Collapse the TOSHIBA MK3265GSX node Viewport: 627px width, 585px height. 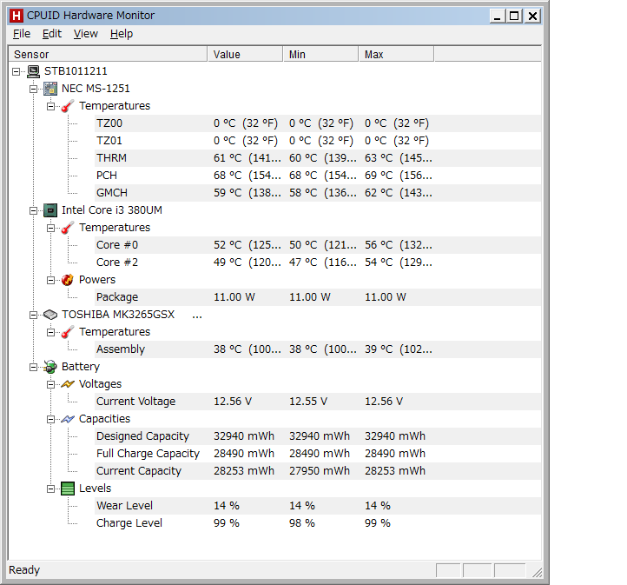33,315
